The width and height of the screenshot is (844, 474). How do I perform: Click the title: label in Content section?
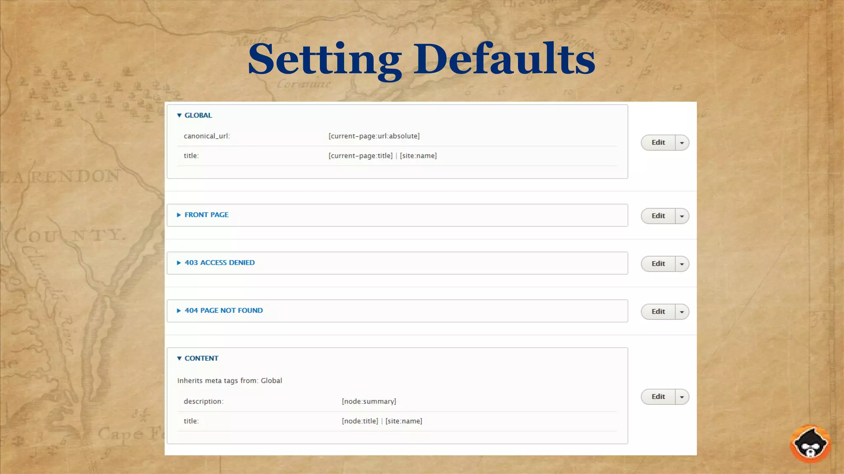point(191,421)
